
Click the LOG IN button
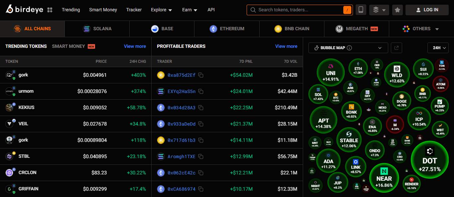pos(427,10)
